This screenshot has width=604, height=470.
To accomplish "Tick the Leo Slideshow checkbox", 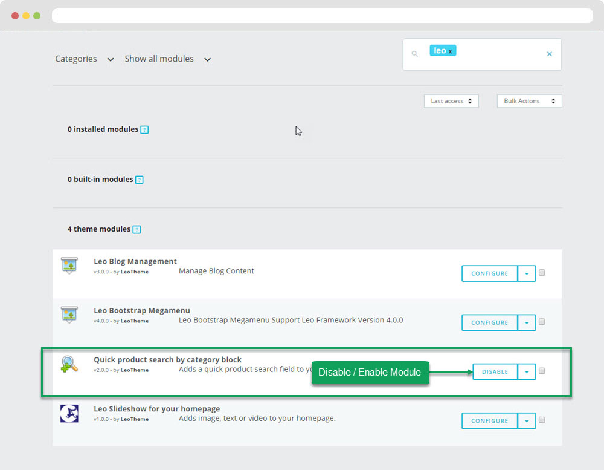I will tap(542, 420).
